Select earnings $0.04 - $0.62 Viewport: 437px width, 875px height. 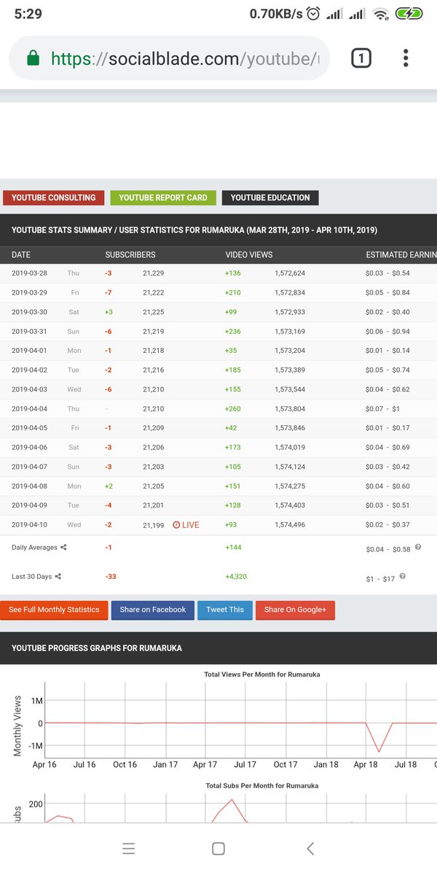[387, 390]
